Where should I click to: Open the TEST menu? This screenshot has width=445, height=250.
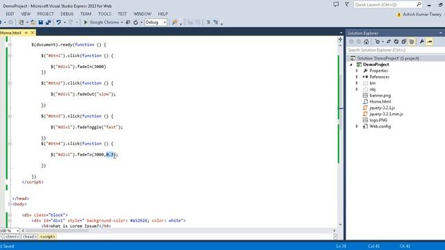(x=122, y=14)
